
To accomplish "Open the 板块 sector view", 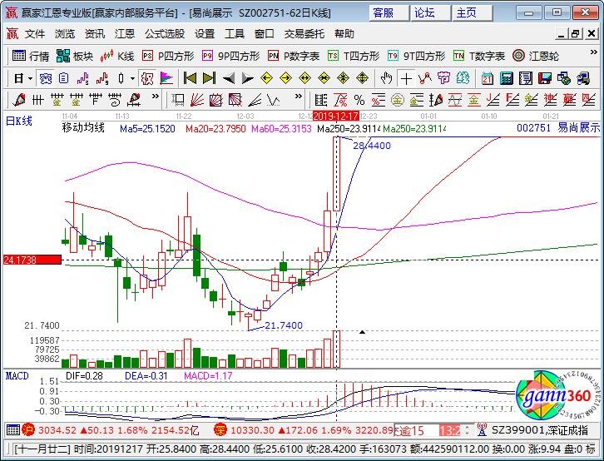I will click(x=75, y=57).
